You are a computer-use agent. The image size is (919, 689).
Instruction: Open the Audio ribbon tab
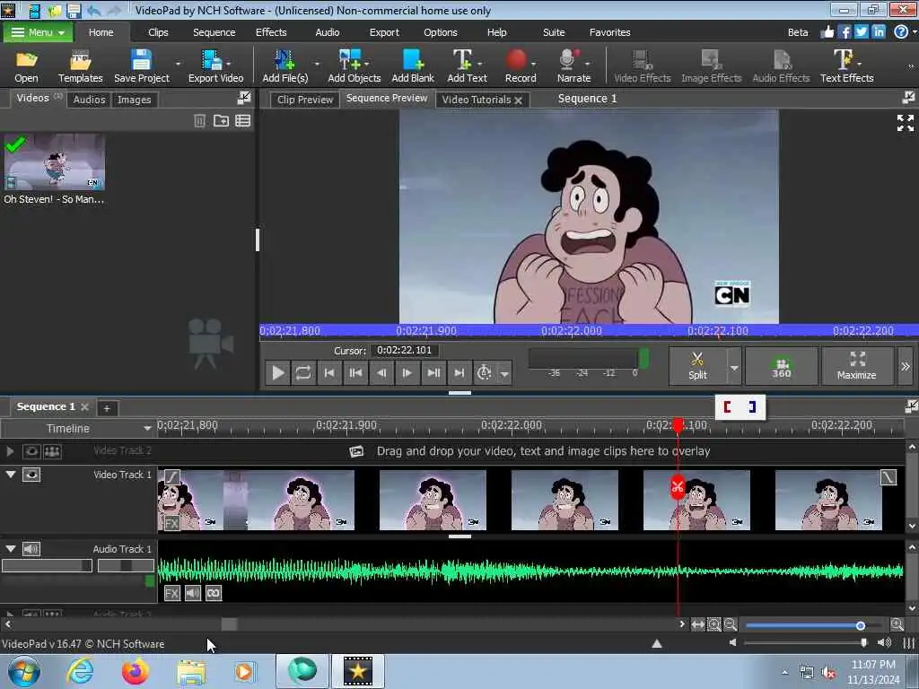click(327, 32)
